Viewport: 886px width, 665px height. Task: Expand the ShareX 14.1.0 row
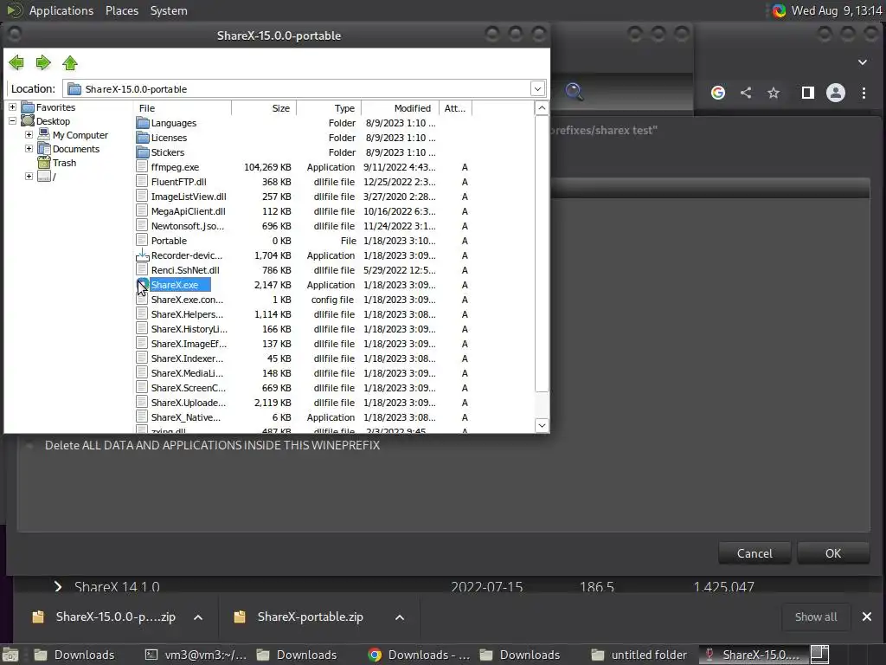(58, 586)
